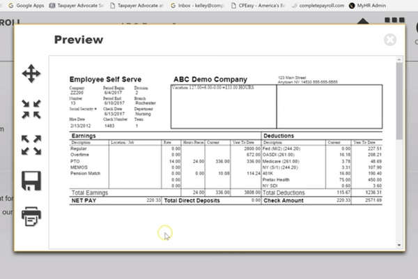
Task: Click the Check Amount label
Action: click(284, 200)
